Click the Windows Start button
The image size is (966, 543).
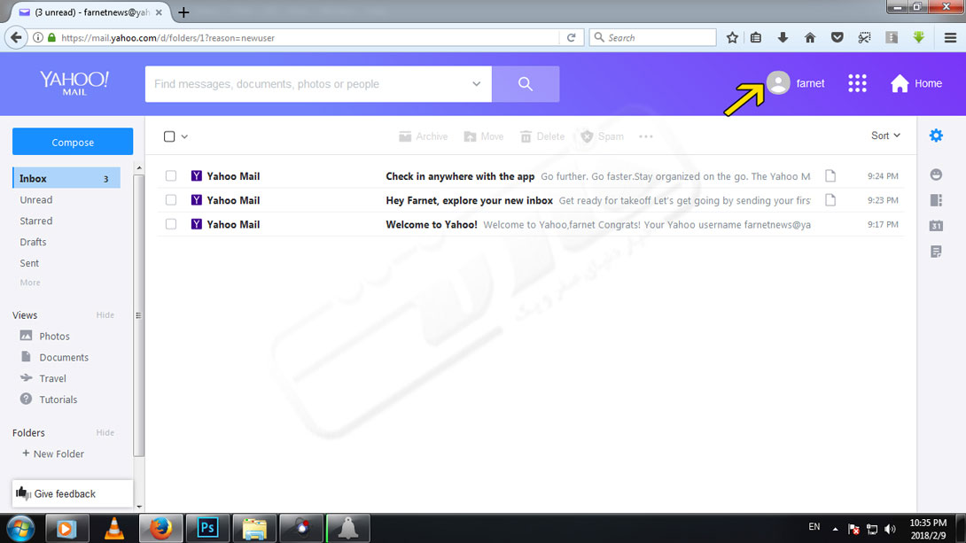click(x=21, y=528)
